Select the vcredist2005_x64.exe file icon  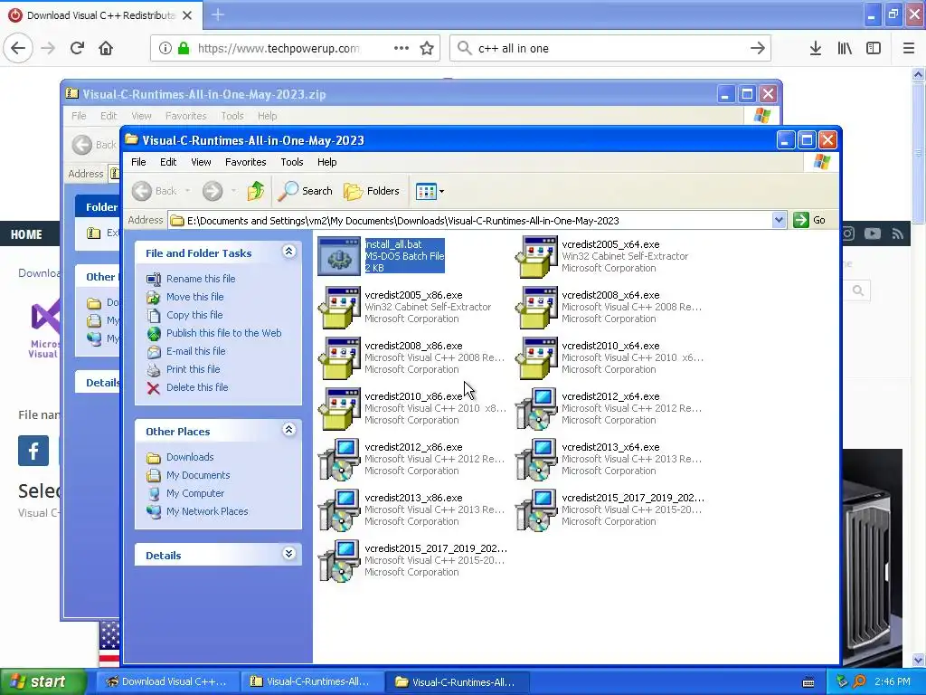click(x=536, y=256)
